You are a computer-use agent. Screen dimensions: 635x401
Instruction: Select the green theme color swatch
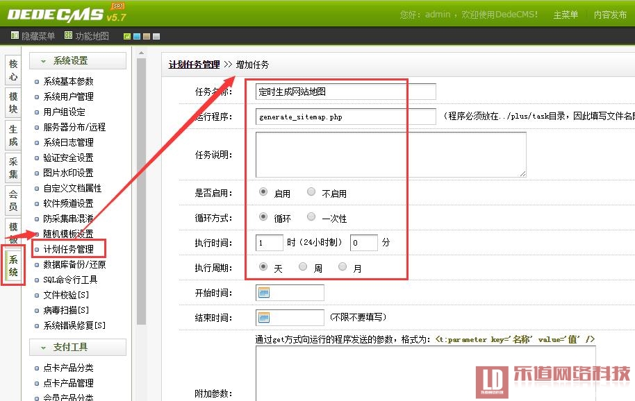(x=126, y=36)
